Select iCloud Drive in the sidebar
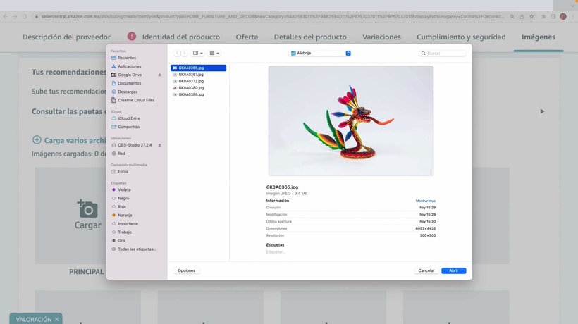Image resolution: width=578 pixels, height=324 pixels. 129,118
